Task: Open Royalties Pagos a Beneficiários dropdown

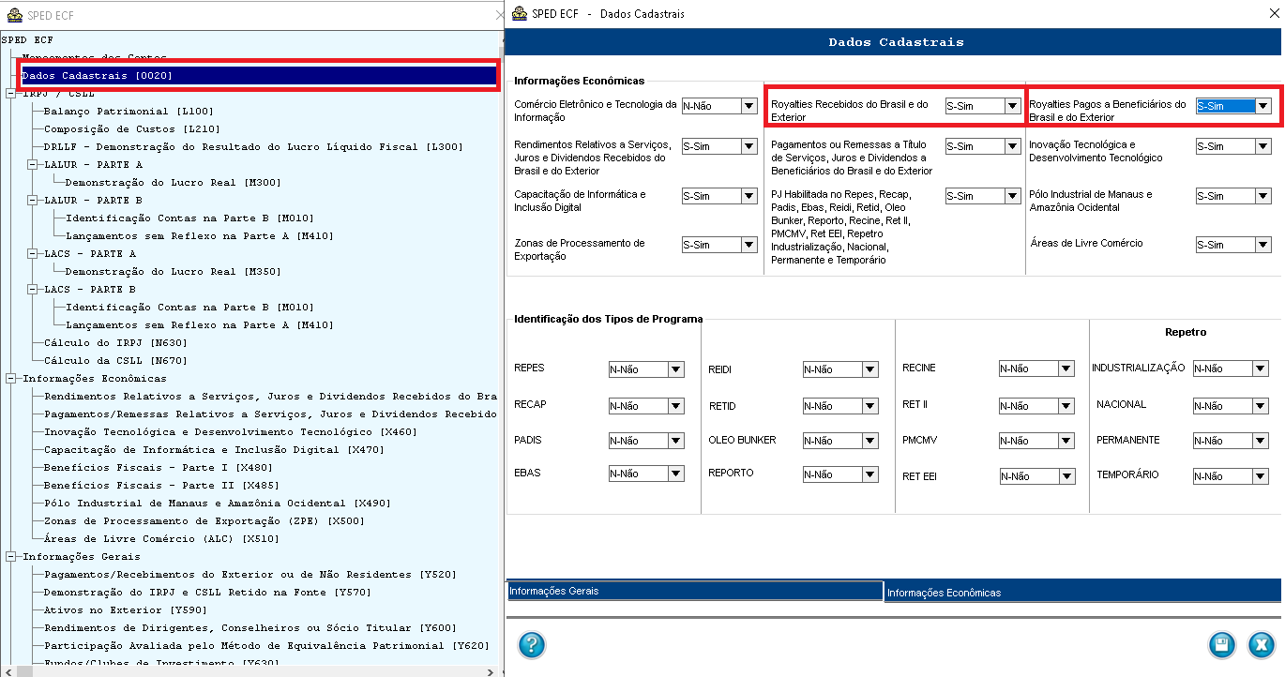Action: (x=1263, y=106)
